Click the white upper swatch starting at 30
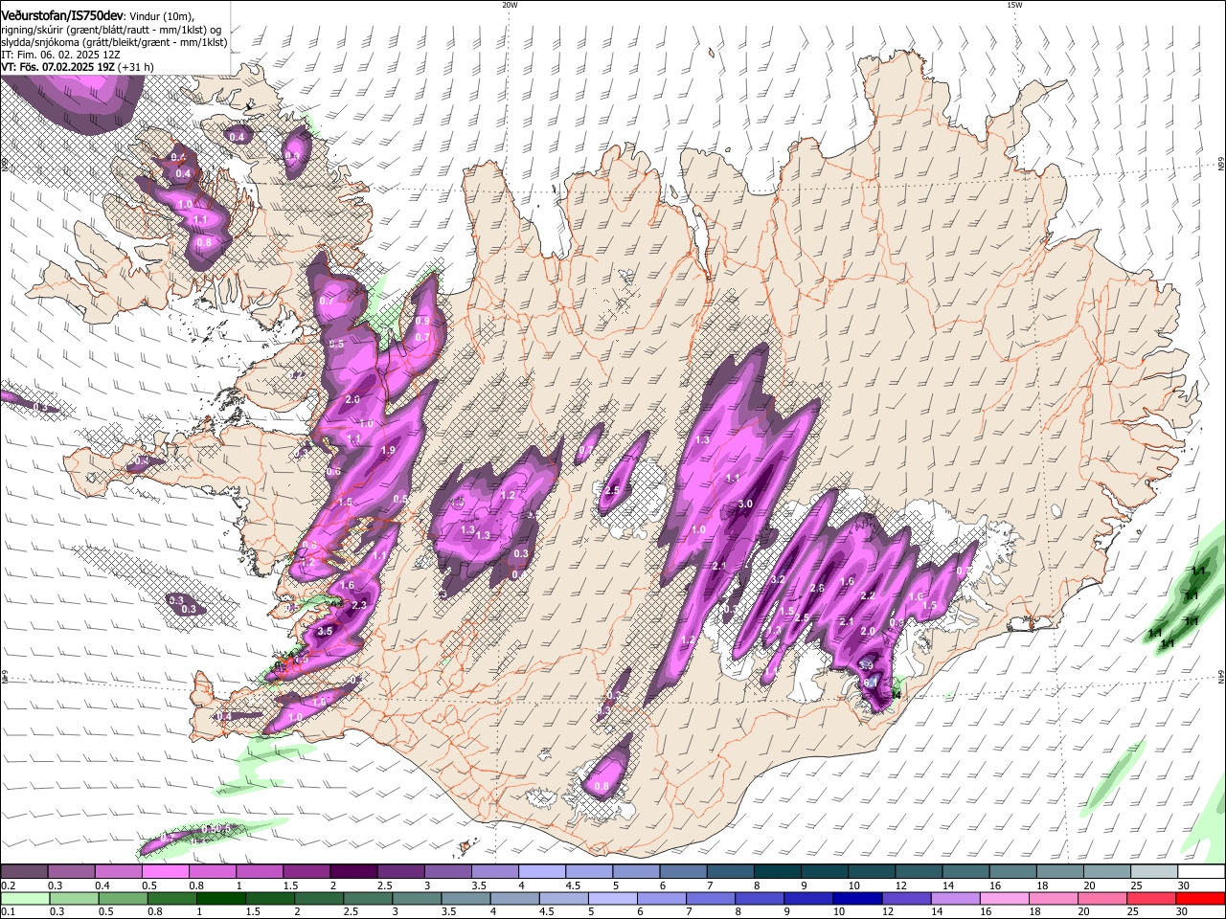1226x919 pixels. (1200, 871)
